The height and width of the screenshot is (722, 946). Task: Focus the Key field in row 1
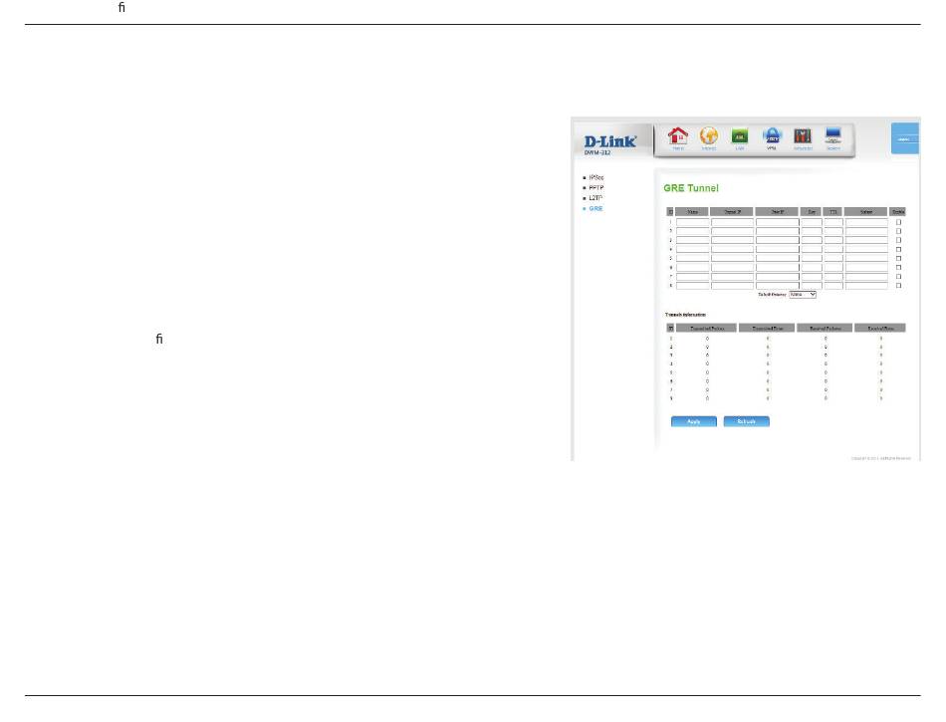[812, 222]
